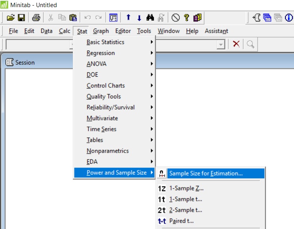Screen dimensions: 294x229
Task: Choose Paired t power test
Action: point(211,221)
